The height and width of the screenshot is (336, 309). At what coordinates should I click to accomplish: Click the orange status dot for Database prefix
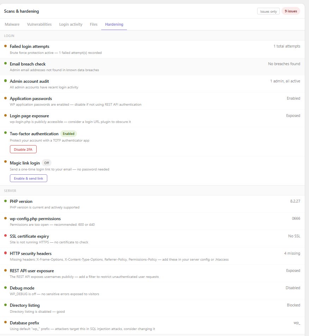tap(5, 322)
